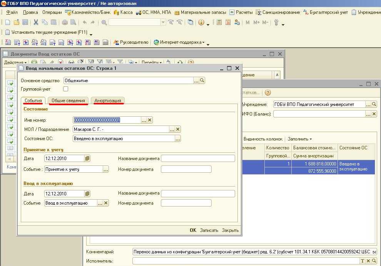381x266 pixels.
Task: Open Print preview from toolbar
Action: [x=73, y=23]
